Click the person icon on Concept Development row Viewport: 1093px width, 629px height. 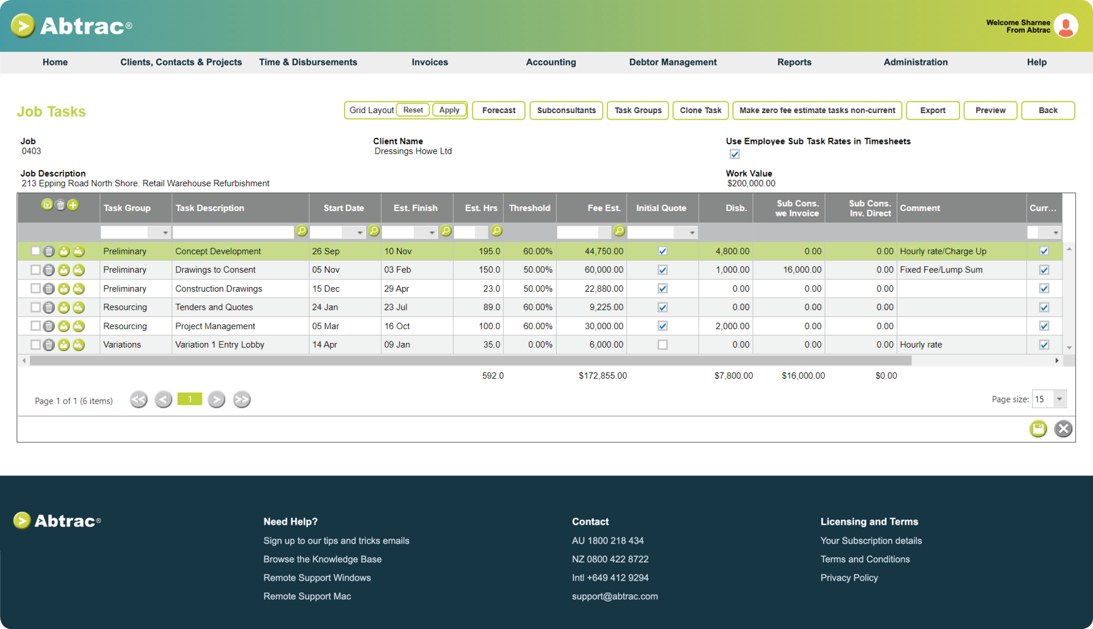(x=63, y=251)
